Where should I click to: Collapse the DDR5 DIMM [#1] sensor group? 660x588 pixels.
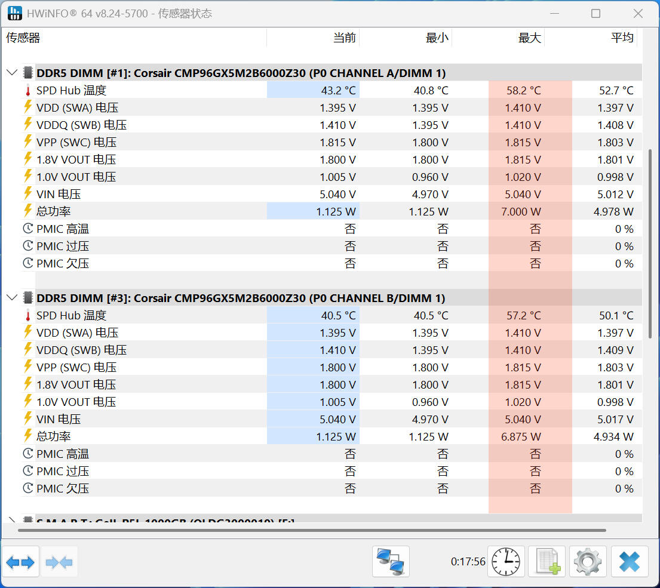click(x=12, y=73)
